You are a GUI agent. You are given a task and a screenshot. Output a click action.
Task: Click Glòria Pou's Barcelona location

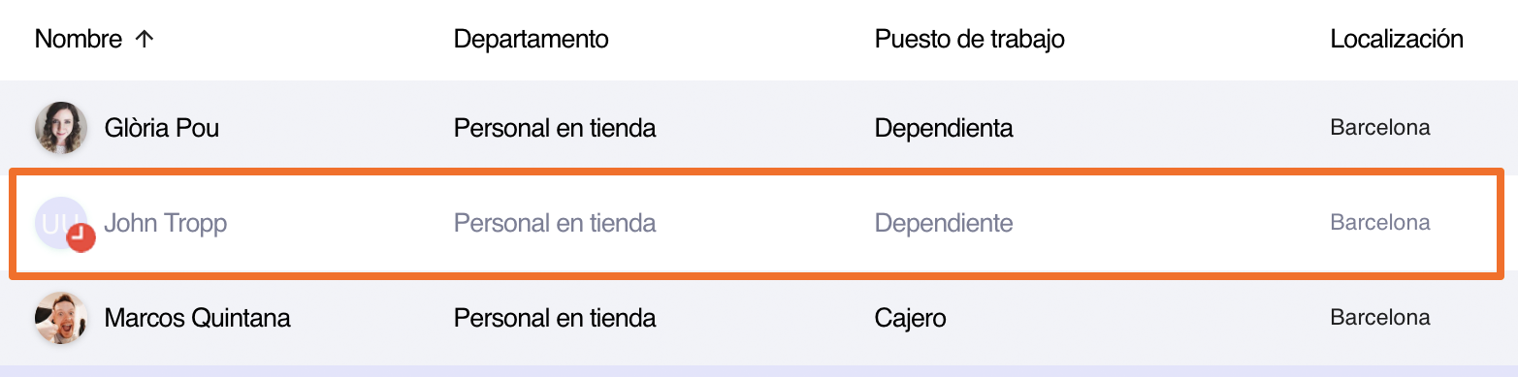pyautogui.click(x=1380, y=128)
